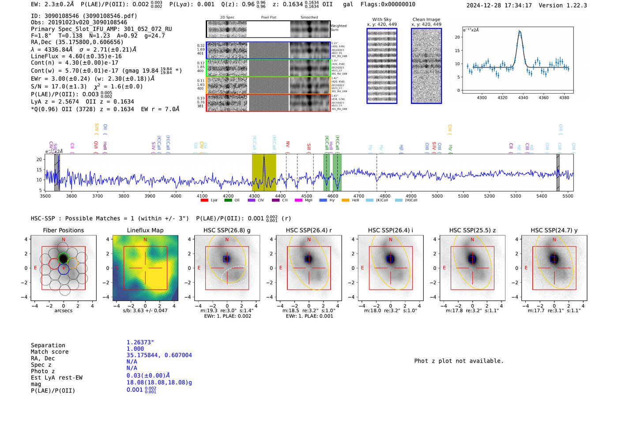This screenshot has width=618, height=421.
Task: Click the yellow highlighted emission line band
Action: coord(264,172)
